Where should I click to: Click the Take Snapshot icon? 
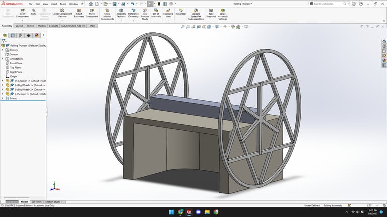tap(211, 13)
